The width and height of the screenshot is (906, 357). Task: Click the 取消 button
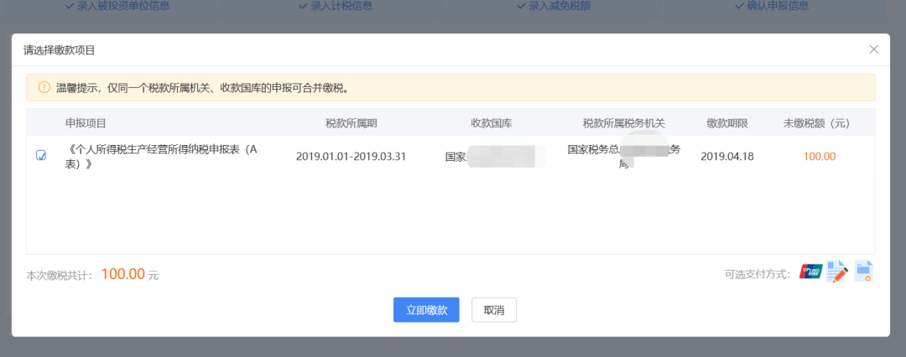[493, 310]
